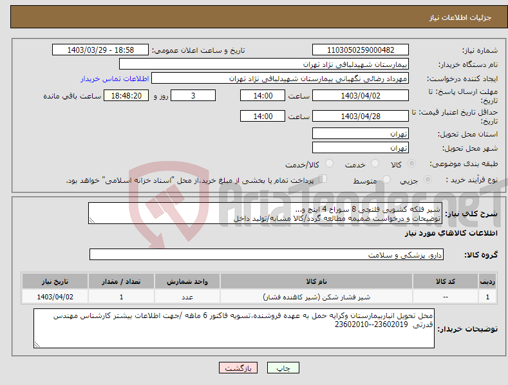Click the جزئیات اطلاعات نیاز page header
Screen dimensions: 508x385
coord(460,17)
